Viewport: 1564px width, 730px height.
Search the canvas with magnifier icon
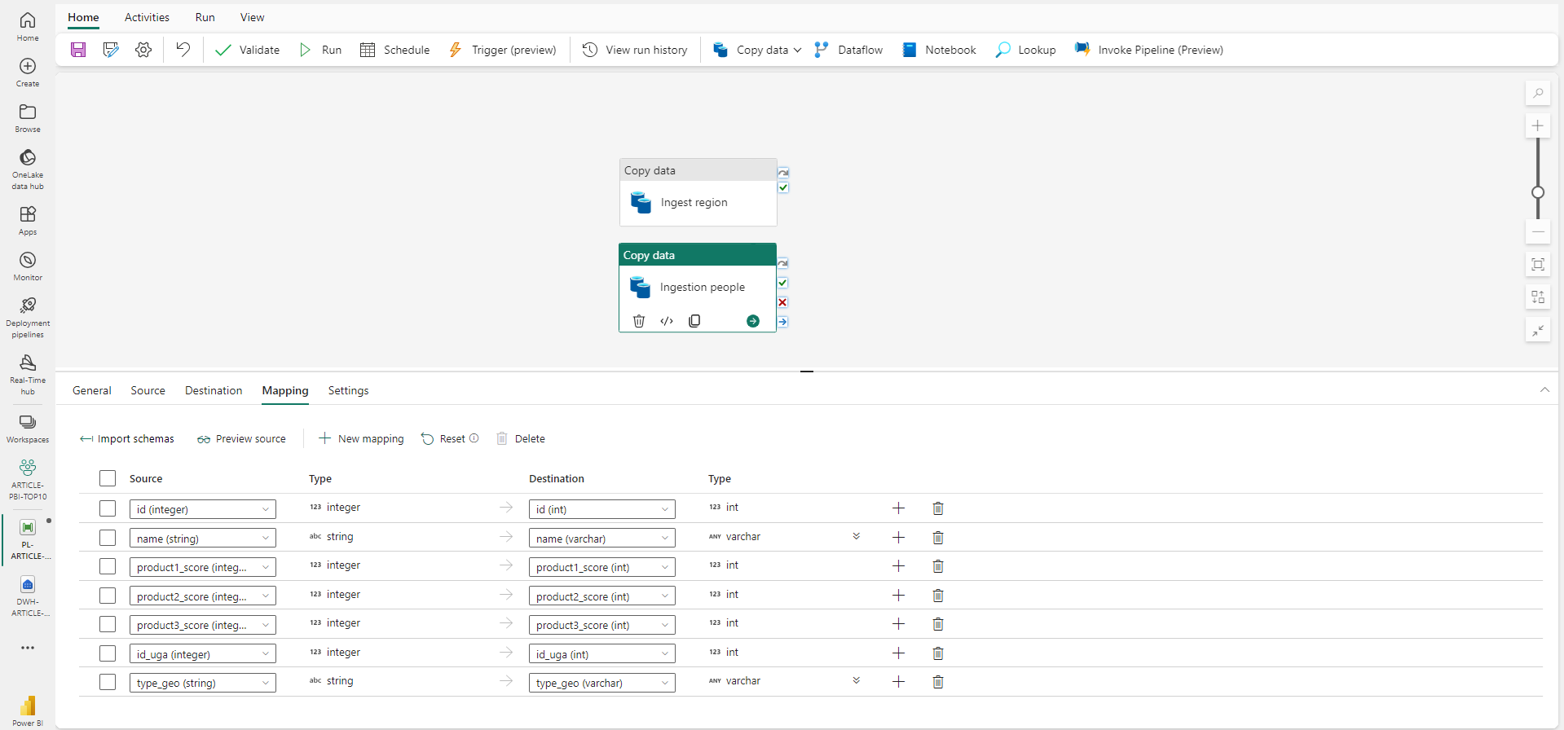(1538, 93)
